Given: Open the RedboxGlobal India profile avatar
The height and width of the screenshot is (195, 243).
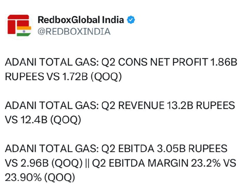Looking at the screenshot, I should [x=19, y=26].
